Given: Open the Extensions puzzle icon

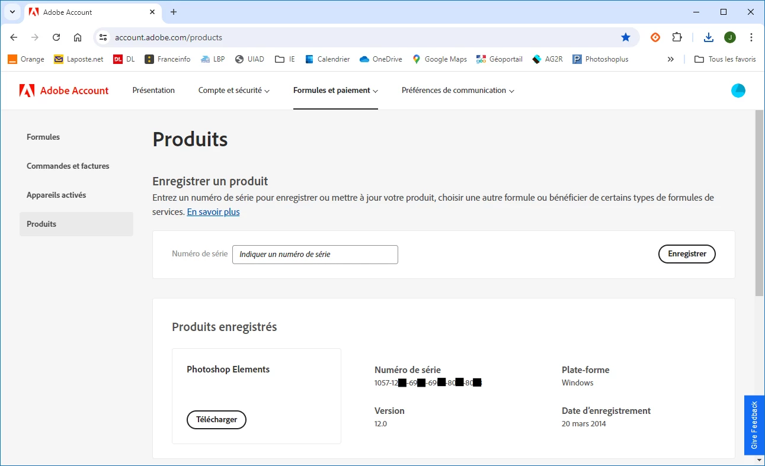Looking at the screenshot, I should point(677,37).
